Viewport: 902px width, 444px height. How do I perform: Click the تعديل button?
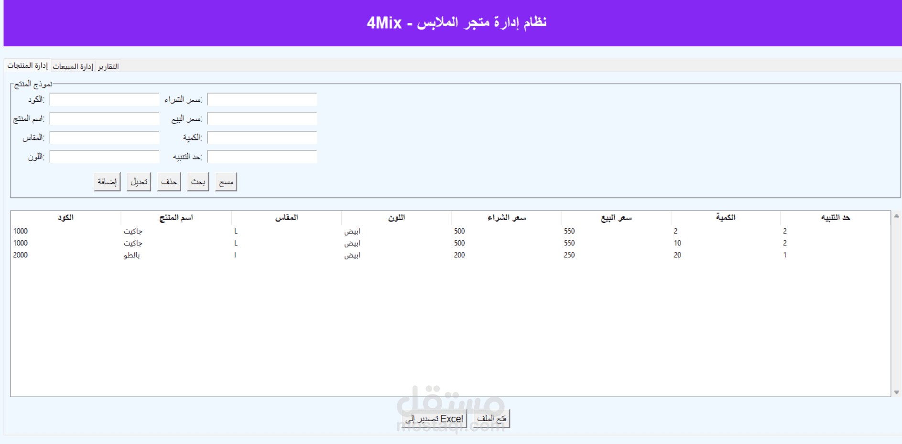click(139, 182)
